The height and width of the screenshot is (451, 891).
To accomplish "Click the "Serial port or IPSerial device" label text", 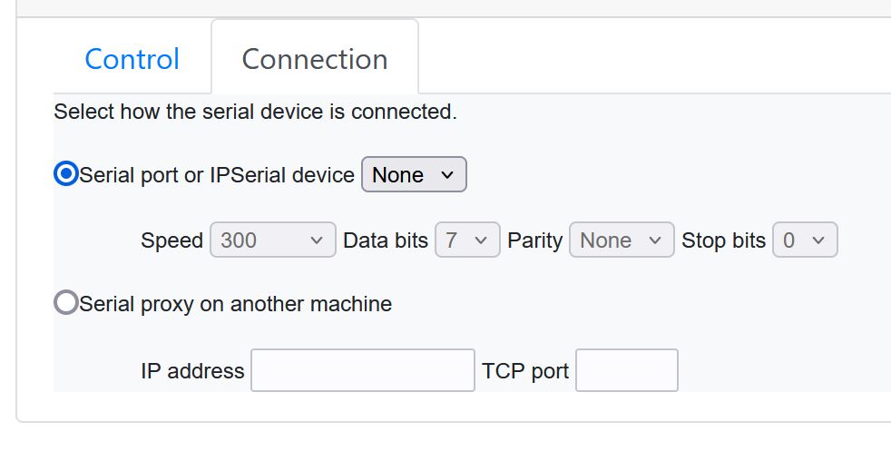I will (217, 175).
